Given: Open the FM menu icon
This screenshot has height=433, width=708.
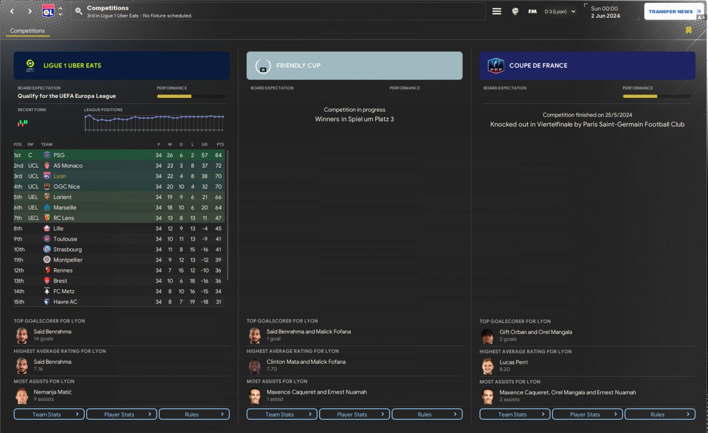Looking at the screenshot, I should point(532,11).
